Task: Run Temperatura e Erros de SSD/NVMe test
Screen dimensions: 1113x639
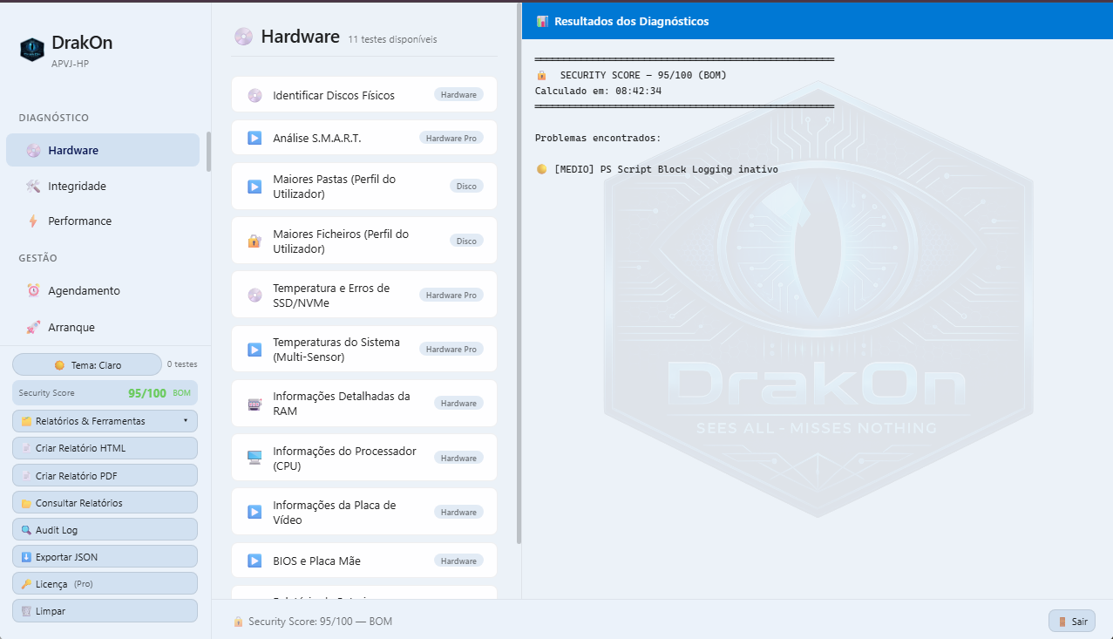Action: pos(364,295)
